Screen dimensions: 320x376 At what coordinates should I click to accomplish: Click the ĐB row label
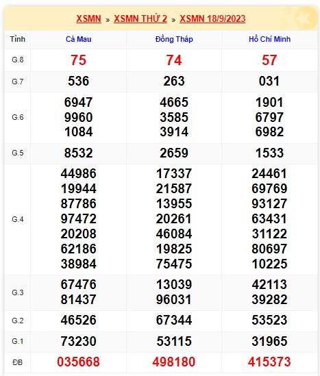18,362
